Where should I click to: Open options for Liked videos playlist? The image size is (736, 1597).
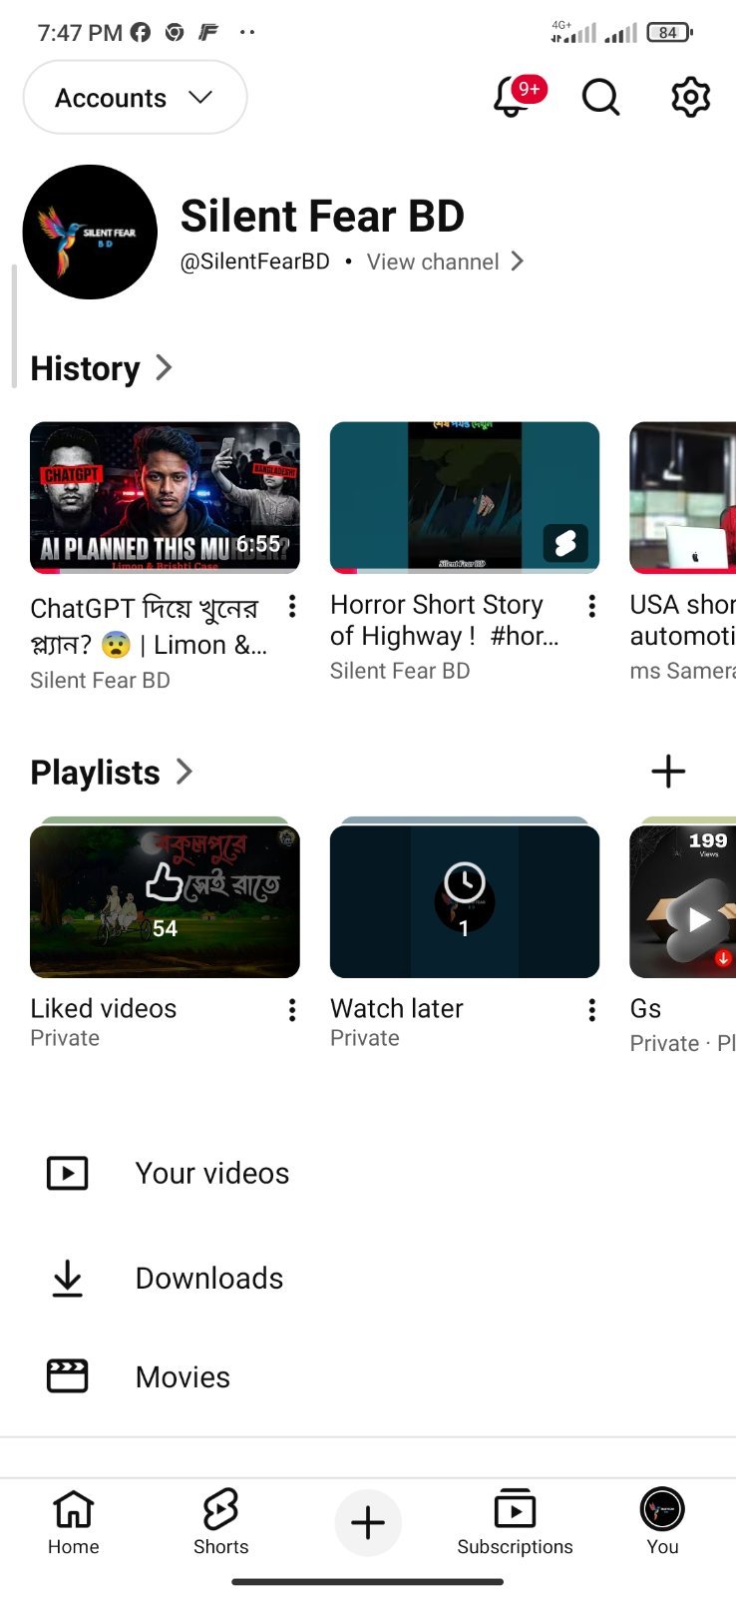point(292,1010)
